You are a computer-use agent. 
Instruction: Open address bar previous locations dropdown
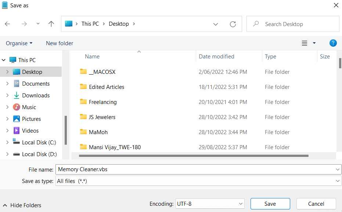click(216, 24)
